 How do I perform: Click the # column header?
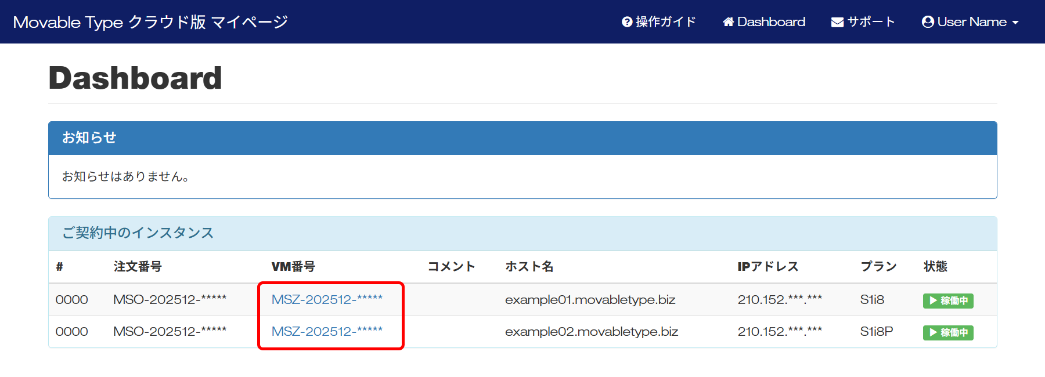[59, 267]
